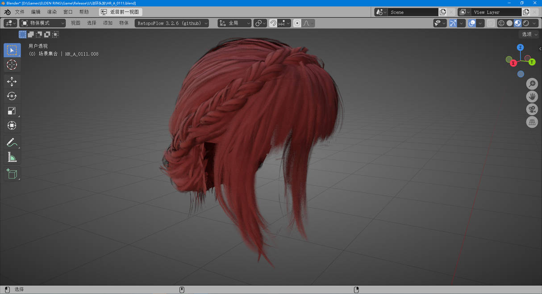
Task: Open the 物体 viewport menu
Action: point(124,23)
